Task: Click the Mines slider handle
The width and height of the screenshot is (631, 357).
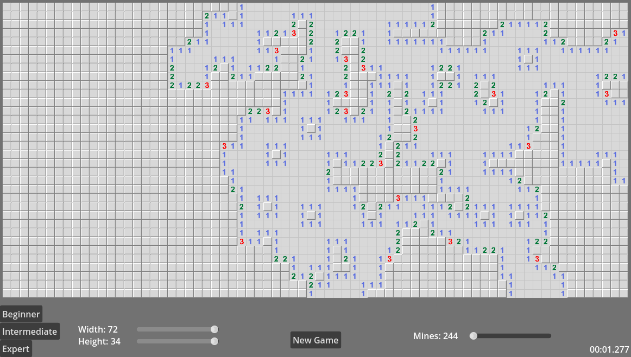Action: click(x=473, y=336)
